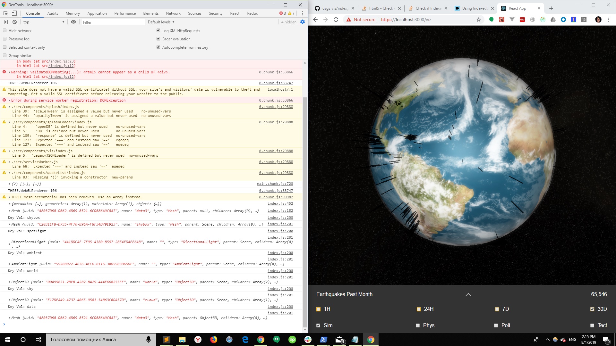Switch to the Network tab
Screen dimensions: 616x346
coord(173,13)
